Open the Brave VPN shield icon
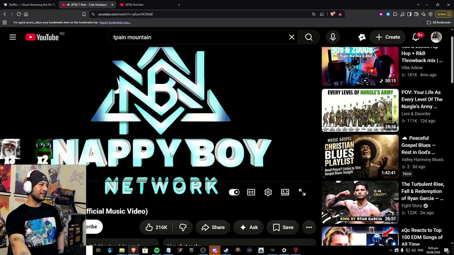454x255 pixels. (x=431, y=14)
